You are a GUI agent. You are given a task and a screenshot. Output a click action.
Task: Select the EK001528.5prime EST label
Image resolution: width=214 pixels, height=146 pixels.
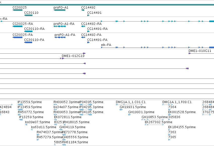pos(182,112)
